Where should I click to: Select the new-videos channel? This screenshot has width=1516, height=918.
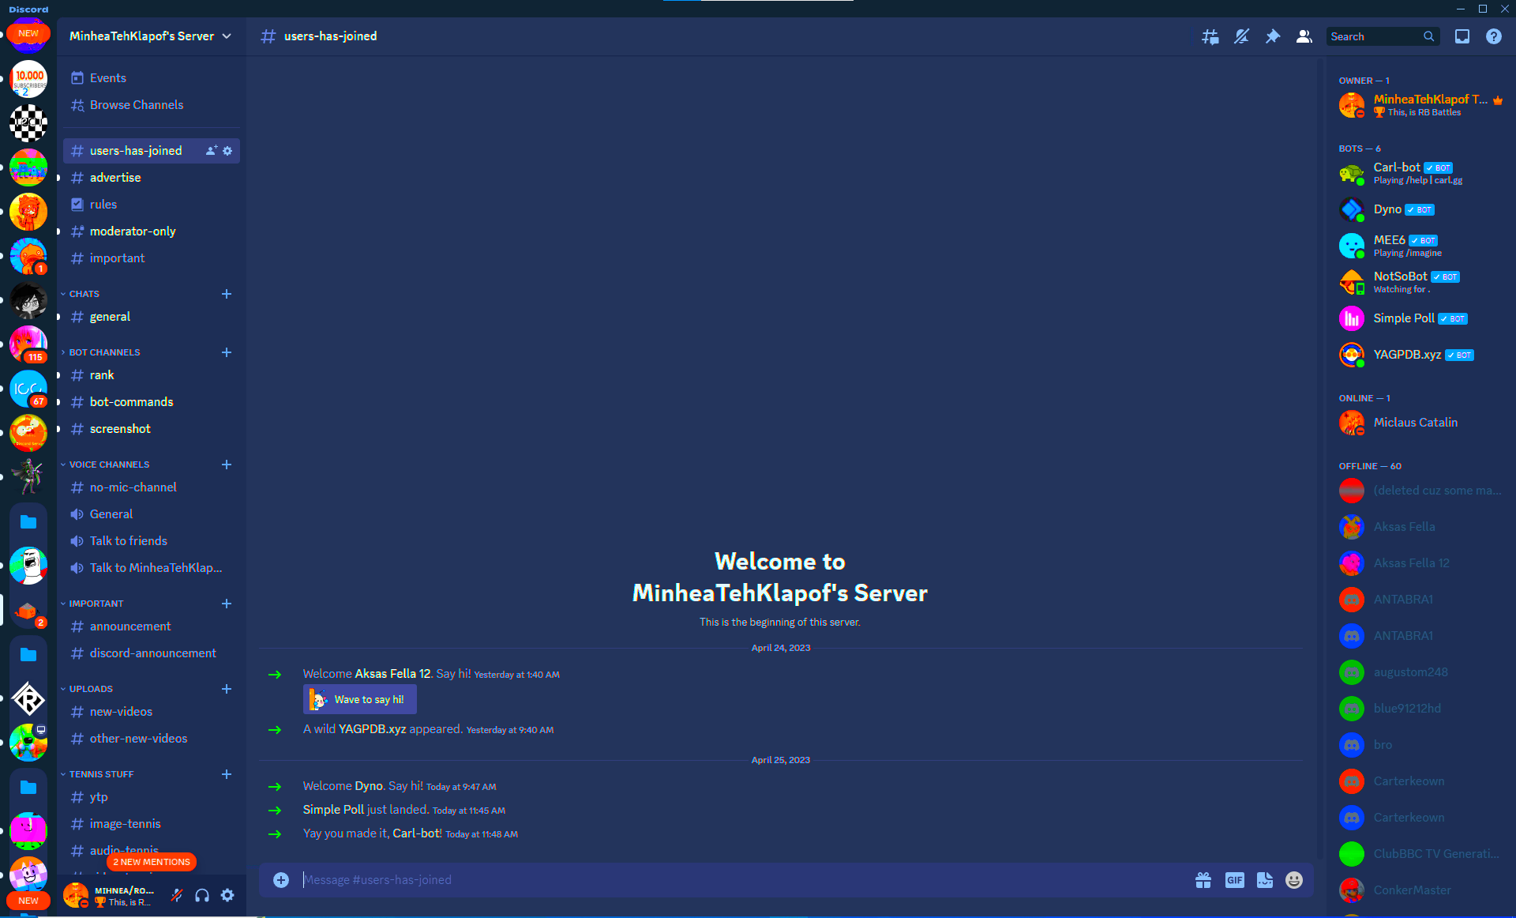(152, 712)
